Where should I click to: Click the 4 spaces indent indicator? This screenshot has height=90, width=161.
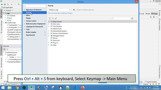146,84
